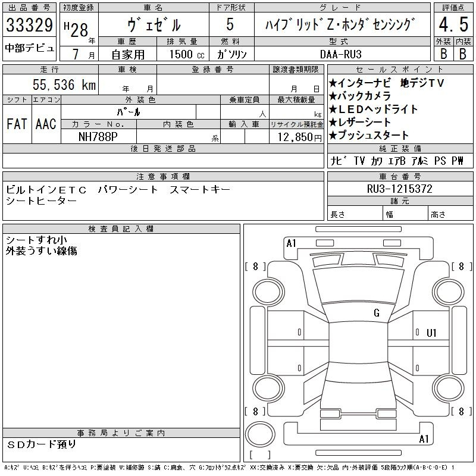This screenshot has height=476, width=476.
Task: Select the displacement 1500 cc value
Action: pos(187,54)
